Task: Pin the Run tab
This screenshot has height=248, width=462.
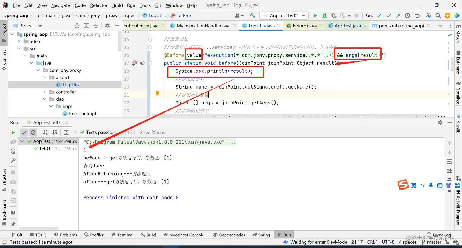Action: [x=13, y=224]
